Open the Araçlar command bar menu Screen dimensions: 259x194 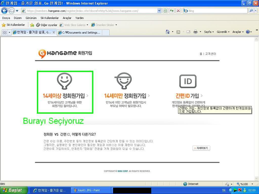coord(238,32)
